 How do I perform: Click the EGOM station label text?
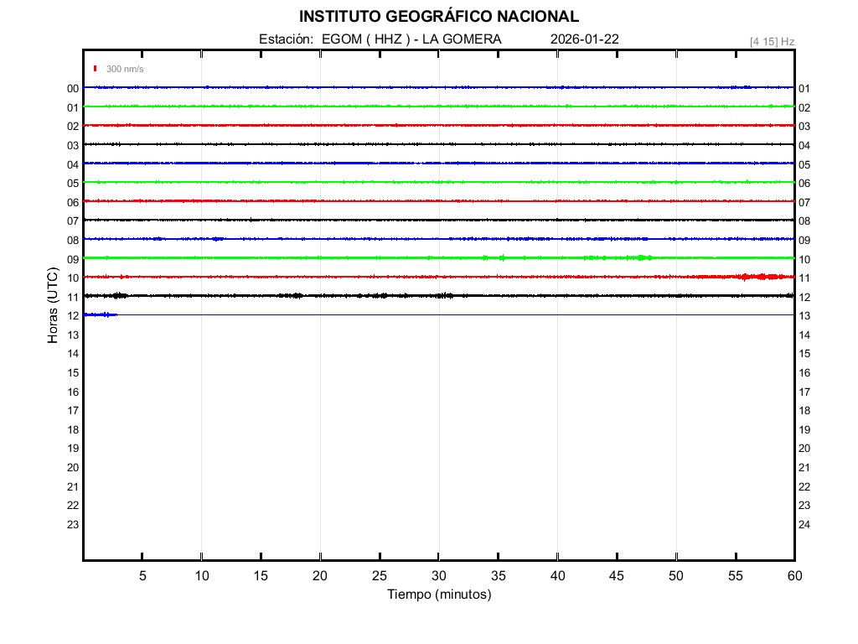(x=339, y=39)
